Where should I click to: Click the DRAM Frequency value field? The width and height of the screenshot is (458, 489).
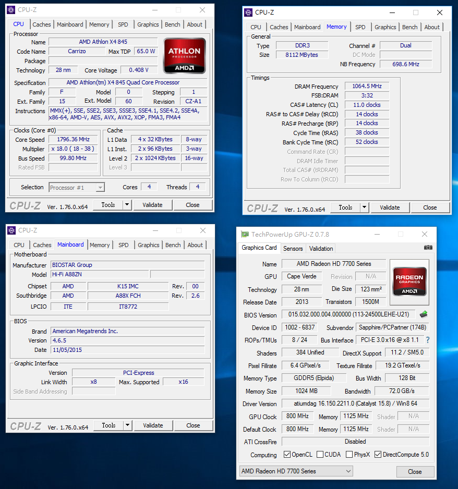(367, 86)
